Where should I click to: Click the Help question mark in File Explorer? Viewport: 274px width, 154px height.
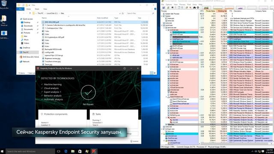(x=155, y=9)
